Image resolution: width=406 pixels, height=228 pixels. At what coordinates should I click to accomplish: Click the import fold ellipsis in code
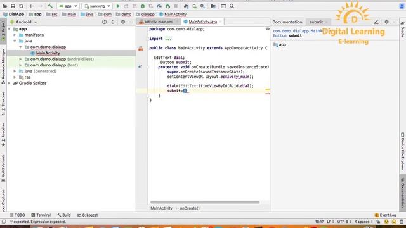[168, 39]
